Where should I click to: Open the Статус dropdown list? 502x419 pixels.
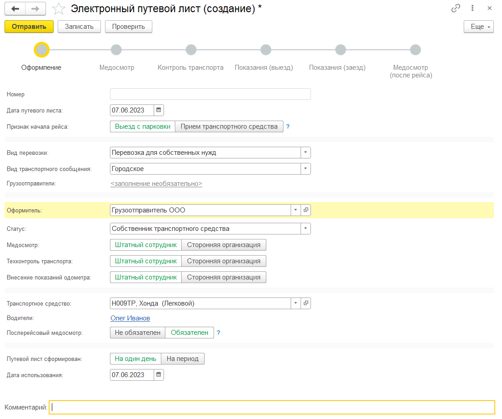[306, 229]
